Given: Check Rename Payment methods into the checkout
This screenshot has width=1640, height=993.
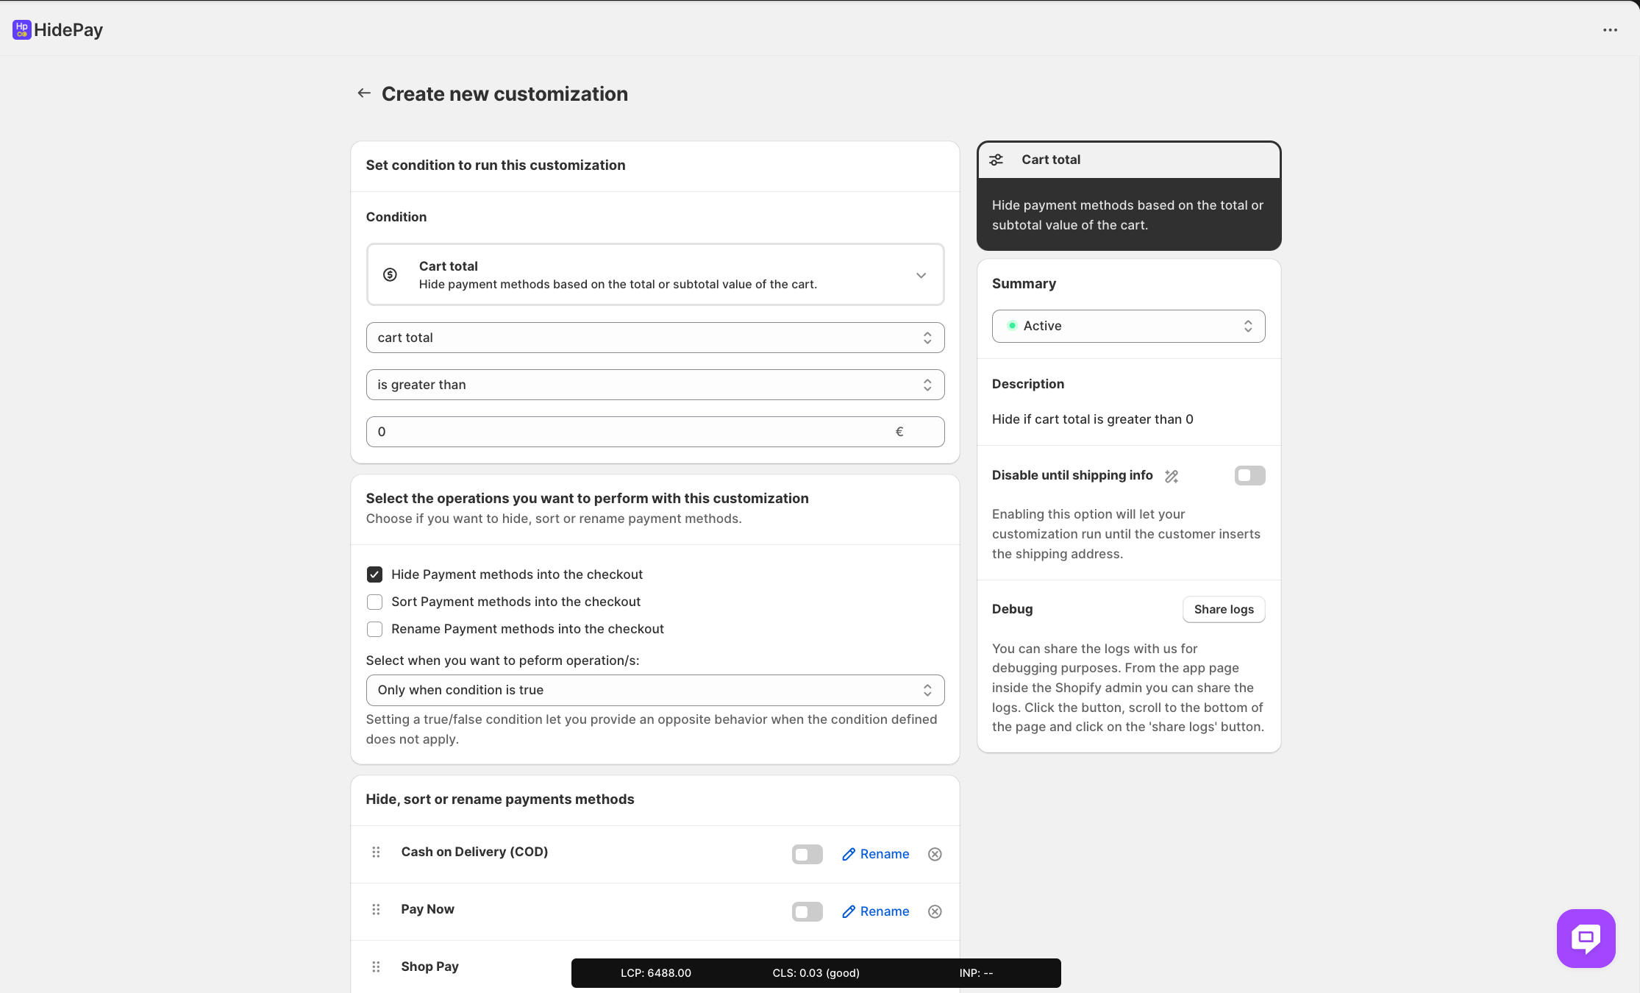Looking at the screenshot, I should click(x=374, y=629).
